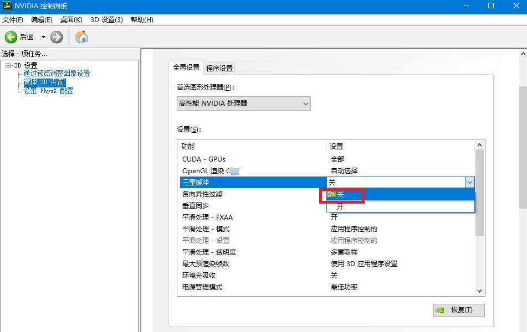The height and width of the screenshot is (332, 527).
Task: Switch to the 程序设置 tab
Action: [219, 68]
